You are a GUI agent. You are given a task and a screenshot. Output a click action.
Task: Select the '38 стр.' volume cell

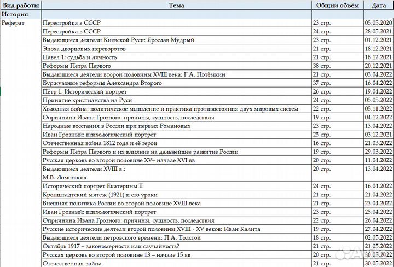pyautogui.click(x=338, y=66)
